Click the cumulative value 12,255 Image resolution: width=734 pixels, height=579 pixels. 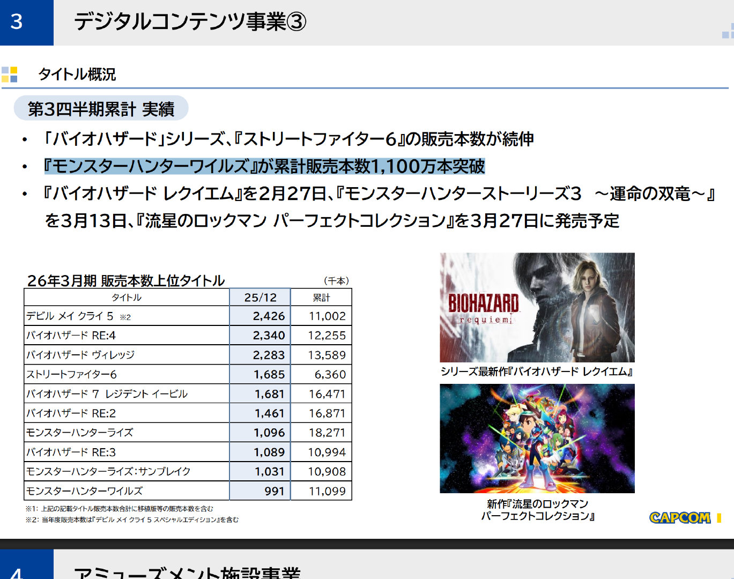tap(327, 336)
